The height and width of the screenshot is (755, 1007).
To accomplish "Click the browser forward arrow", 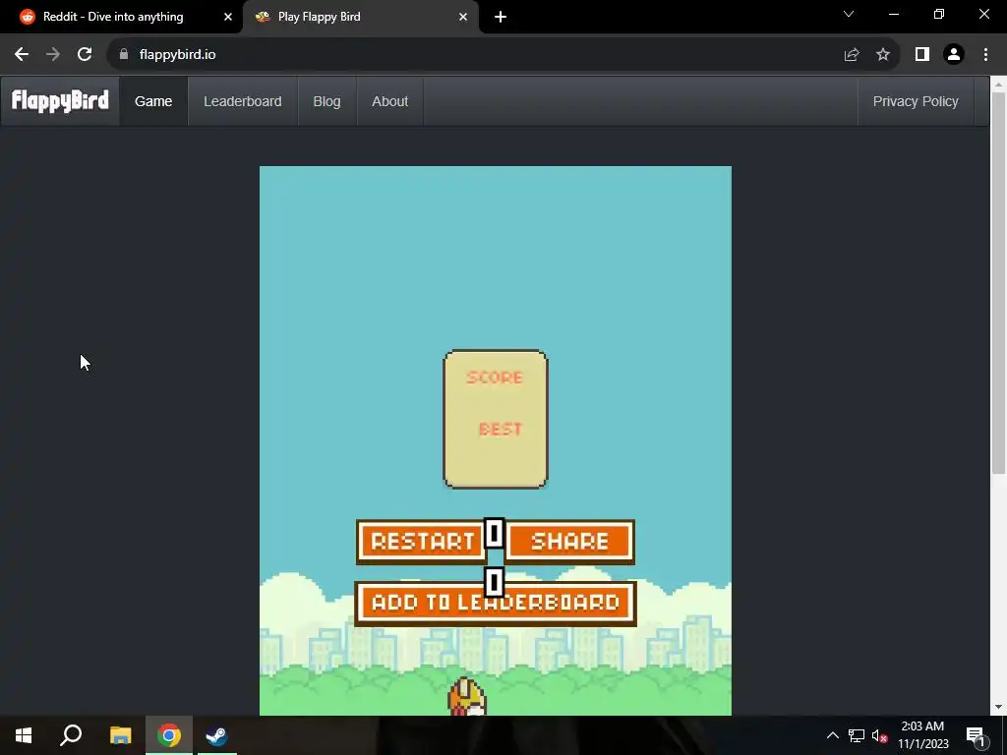I will pos(53,55).
